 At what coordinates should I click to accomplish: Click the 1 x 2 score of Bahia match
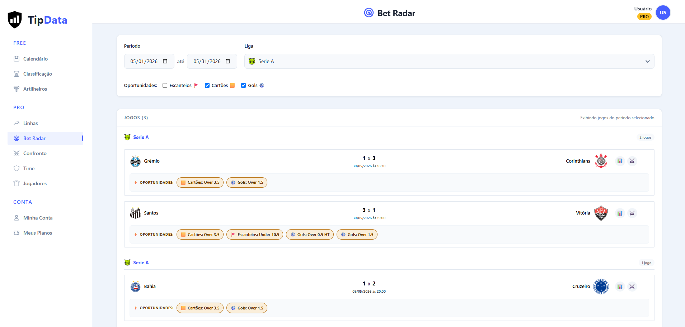click(369, 284)
